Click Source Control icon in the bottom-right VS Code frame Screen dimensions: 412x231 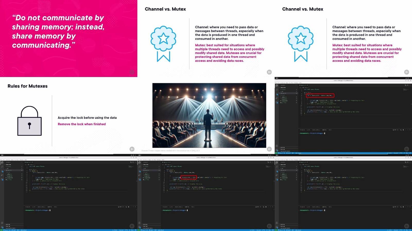pyautogui.click(x=277, y=171)
